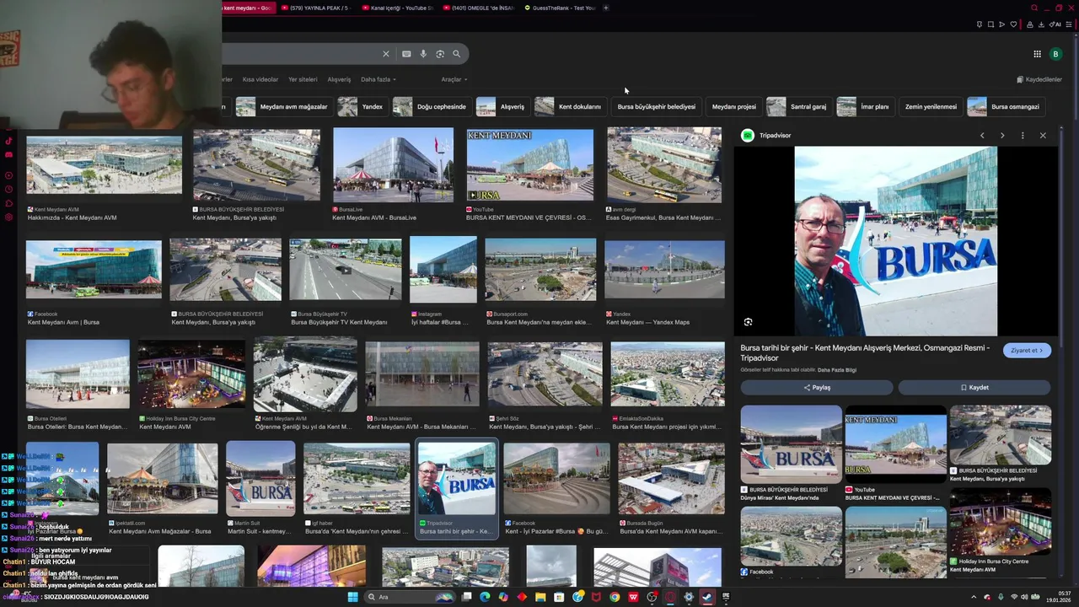Go to previous image in preview panel
The image size is (1079, 607).
click(x=982, y=136)
